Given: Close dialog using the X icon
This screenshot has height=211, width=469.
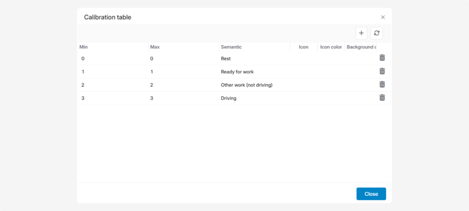Looking at the screenshot, I should (x=383, y=17).
